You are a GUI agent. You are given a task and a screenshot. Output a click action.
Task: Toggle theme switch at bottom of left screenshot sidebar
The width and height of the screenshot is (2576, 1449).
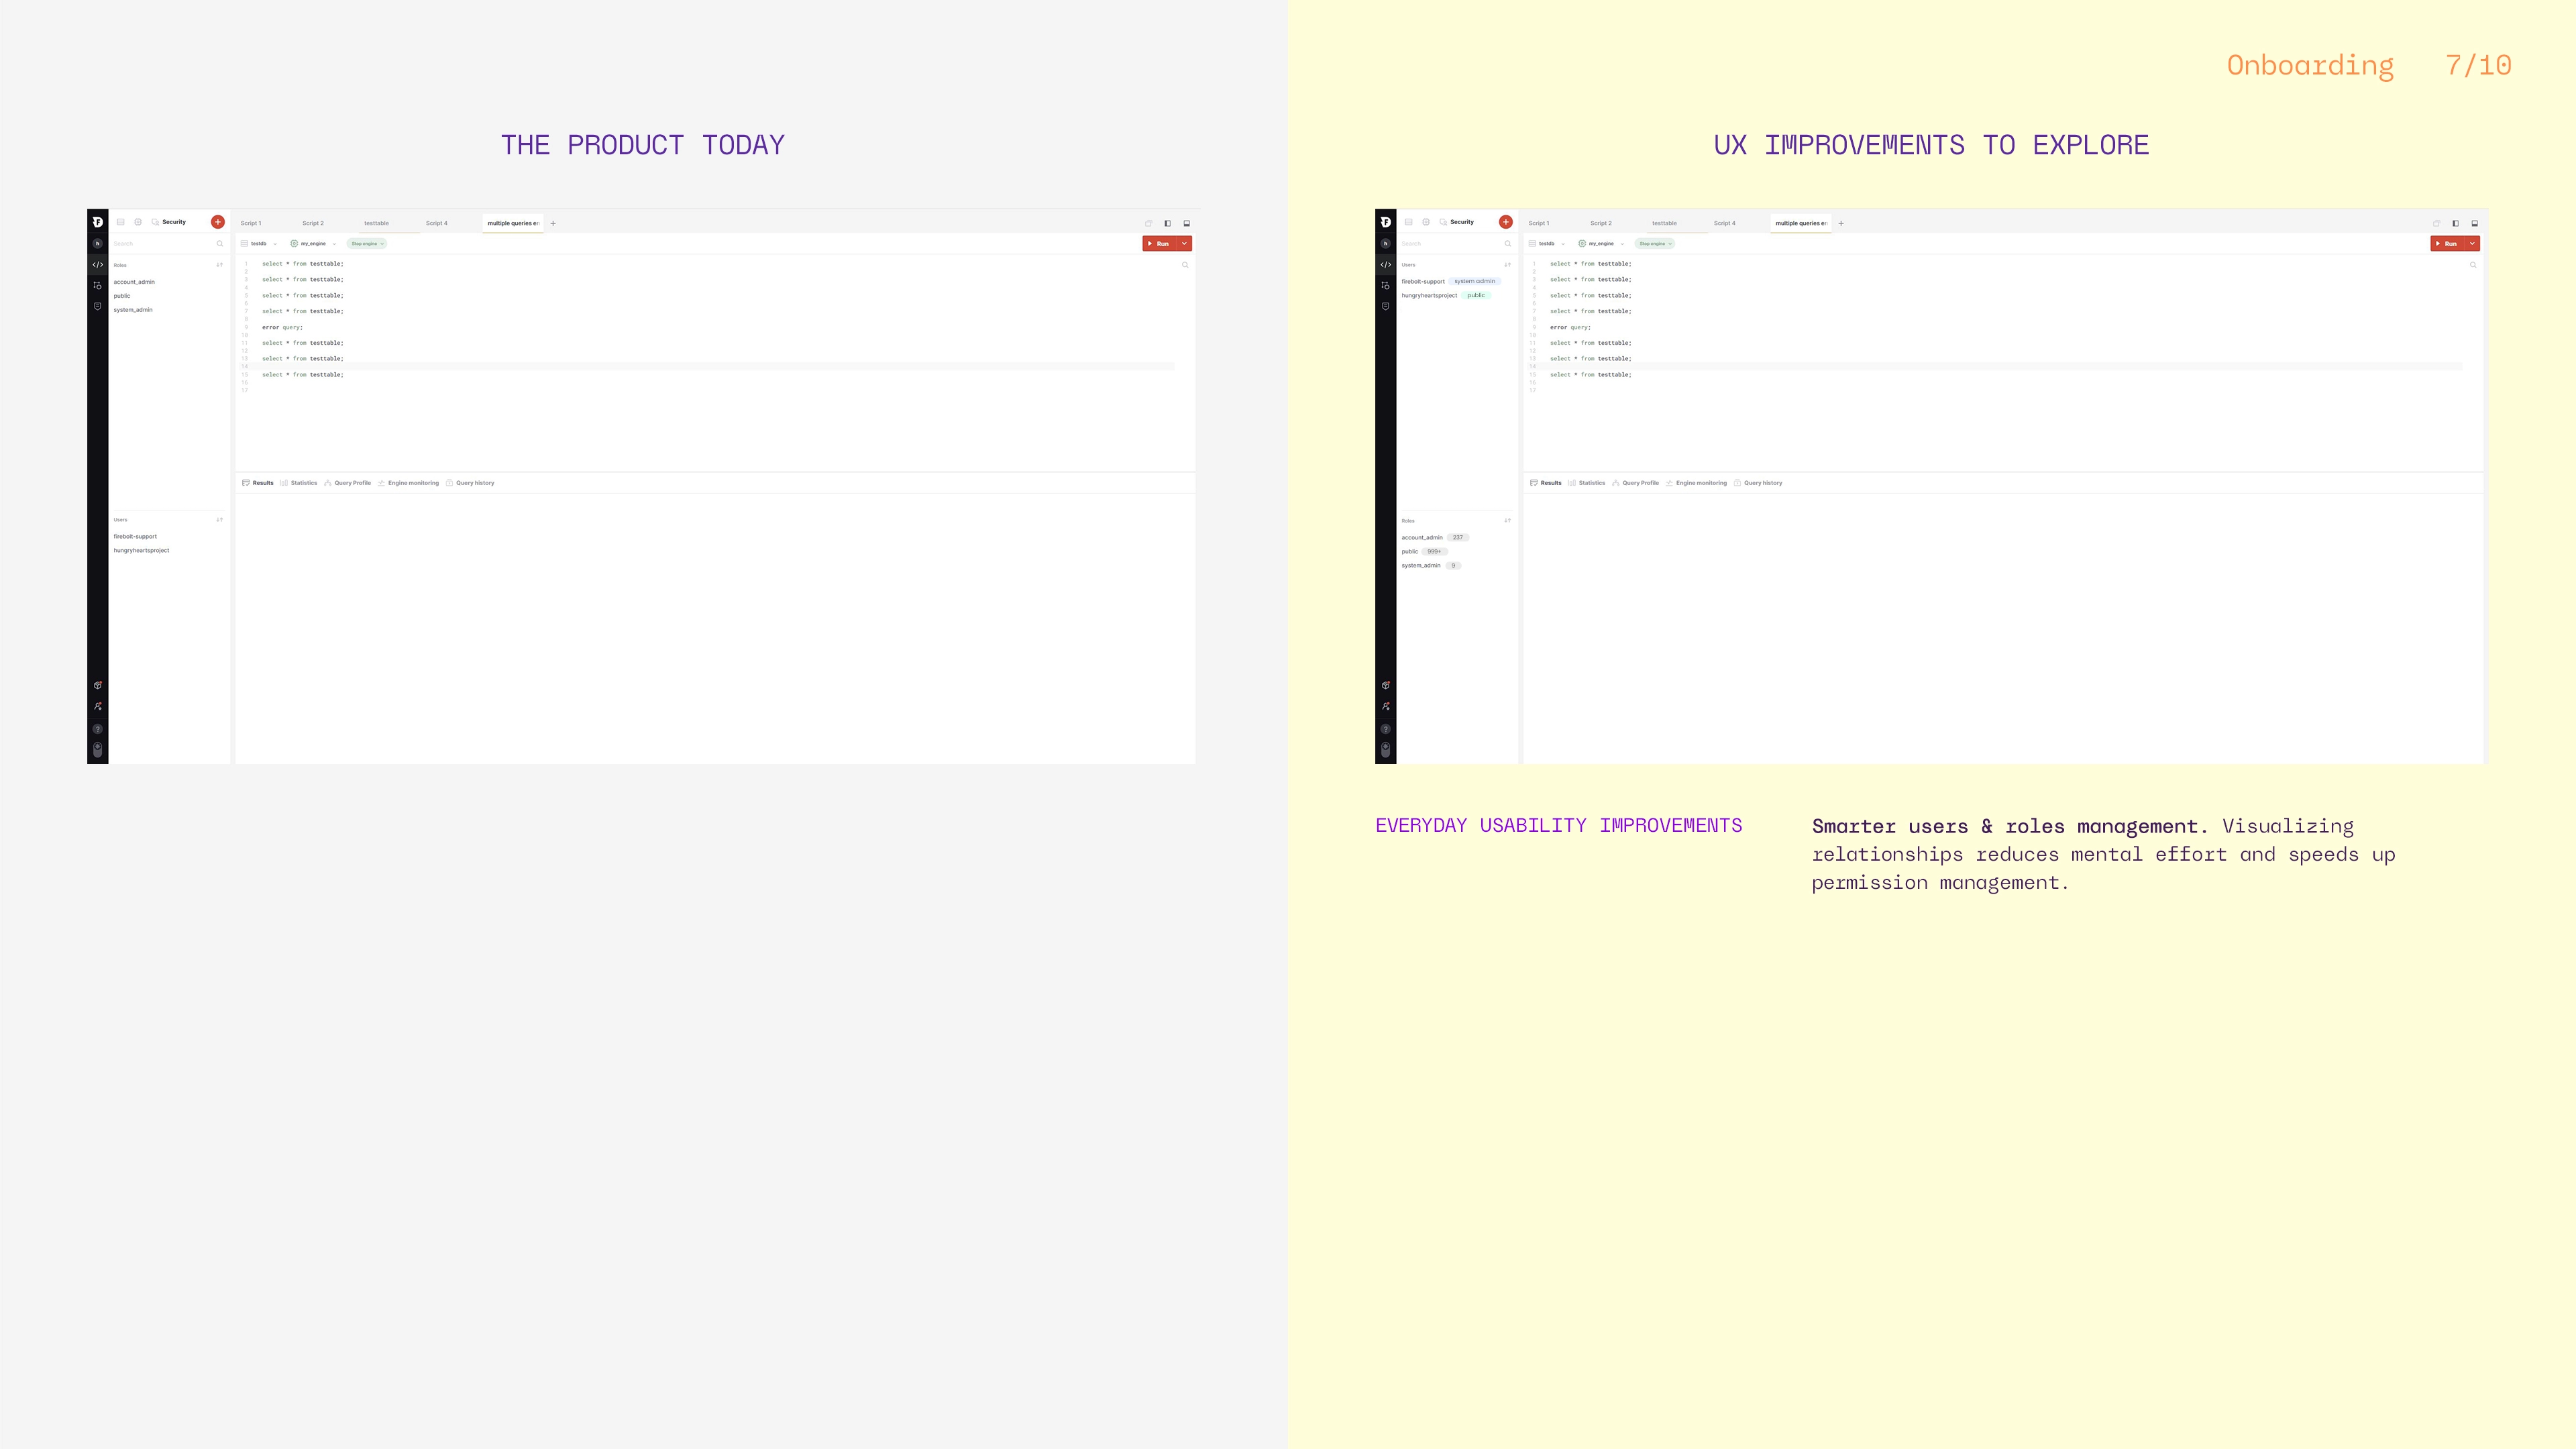click(x=97, y=749)
